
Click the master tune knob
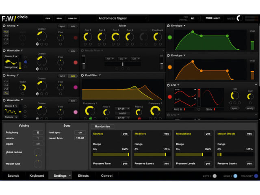coord(38,164)
